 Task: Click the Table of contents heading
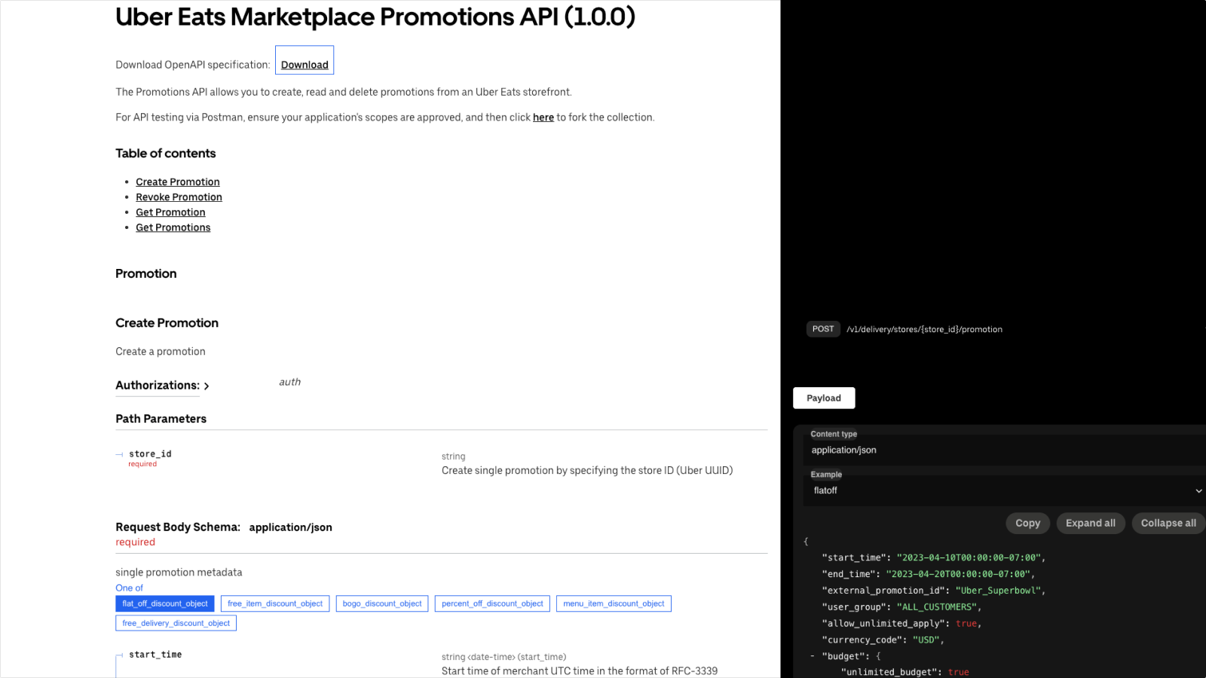[165, 154]
